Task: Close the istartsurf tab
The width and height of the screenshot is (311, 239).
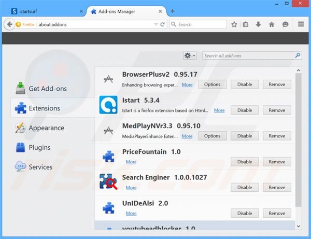Action: pyautogui.click(x=81, y=11)
